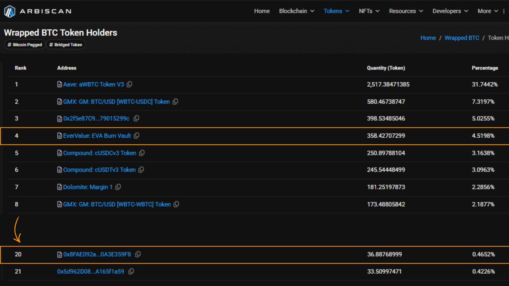Screen dimensions: 509x286
Task: Copy the EverValue EVA Burn Vault address
Action: pyautogui.click(x=136, y=136)
